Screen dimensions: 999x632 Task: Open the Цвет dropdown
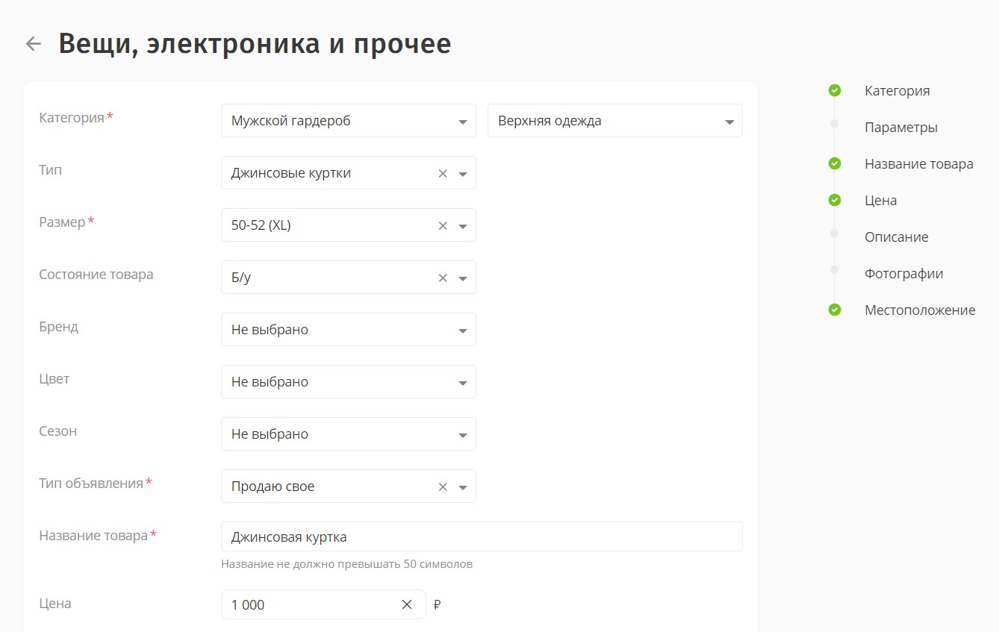[x=349, y=382]
